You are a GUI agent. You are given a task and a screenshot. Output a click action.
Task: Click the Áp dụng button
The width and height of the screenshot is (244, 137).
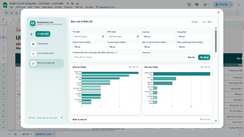204,57
